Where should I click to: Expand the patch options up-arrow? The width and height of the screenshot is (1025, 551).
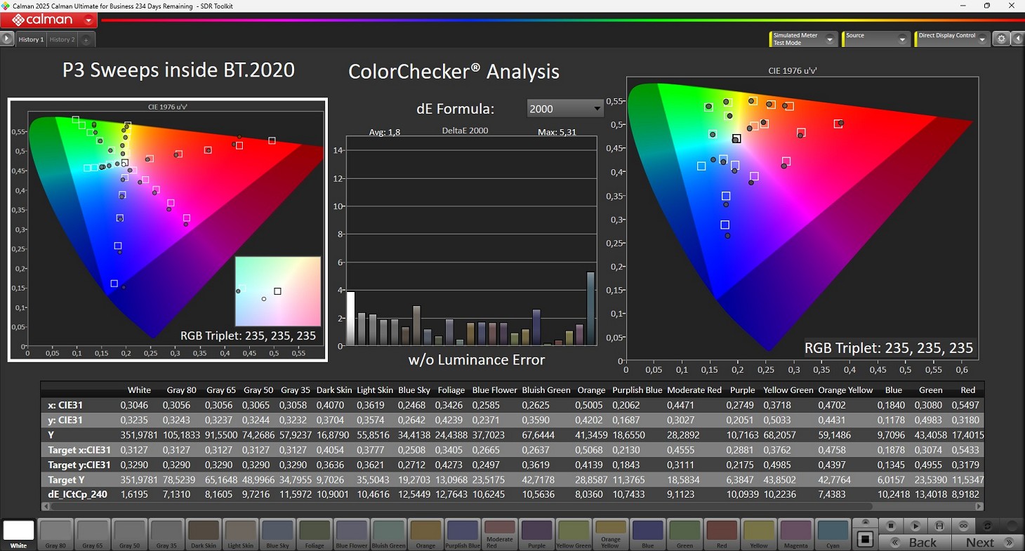pos(865,522)
